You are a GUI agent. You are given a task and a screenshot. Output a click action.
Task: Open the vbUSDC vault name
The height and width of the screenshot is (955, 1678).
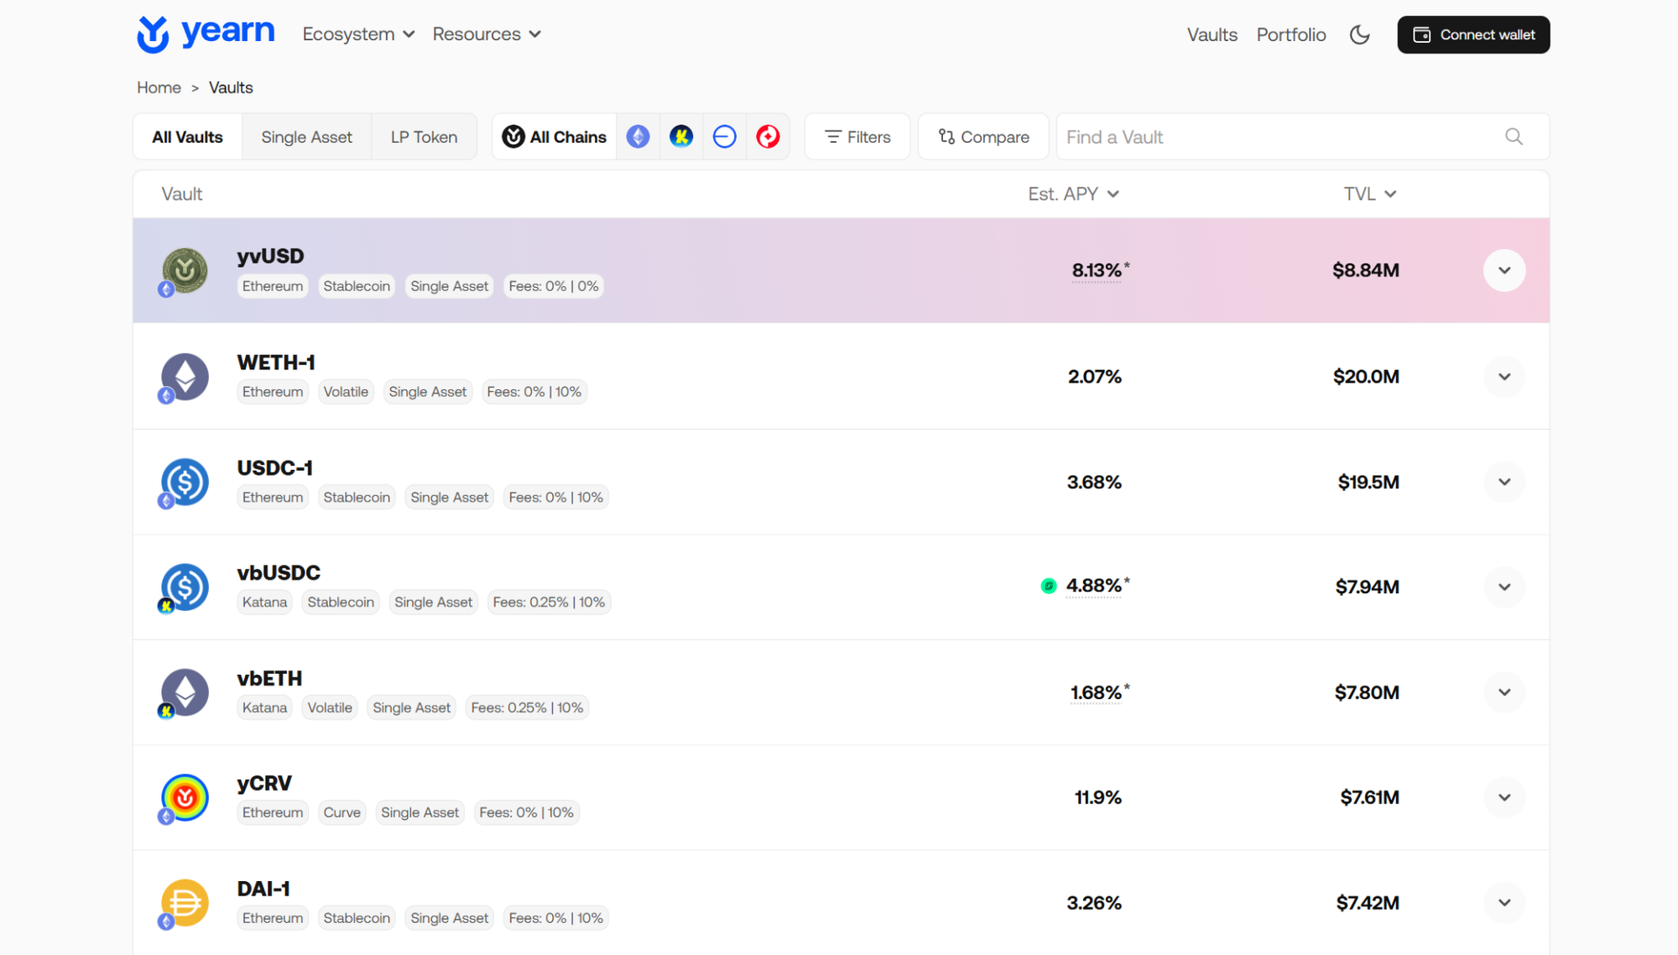pos(279,573)
